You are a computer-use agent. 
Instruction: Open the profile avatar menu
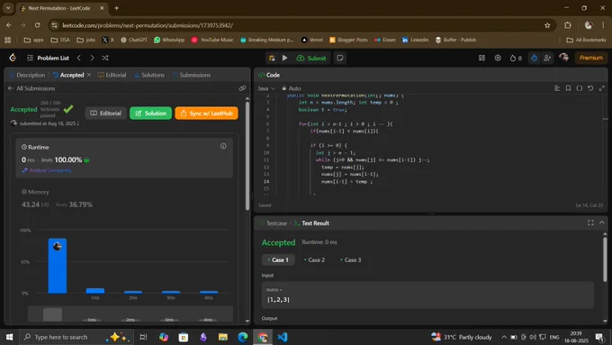tap(563, 58)
